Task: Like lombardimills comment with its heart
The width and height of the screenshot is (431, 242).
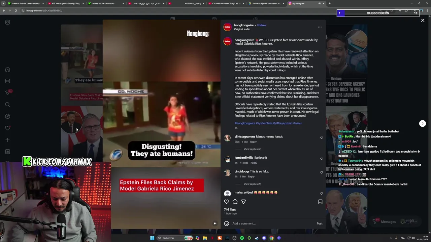Action: (322, 159)
